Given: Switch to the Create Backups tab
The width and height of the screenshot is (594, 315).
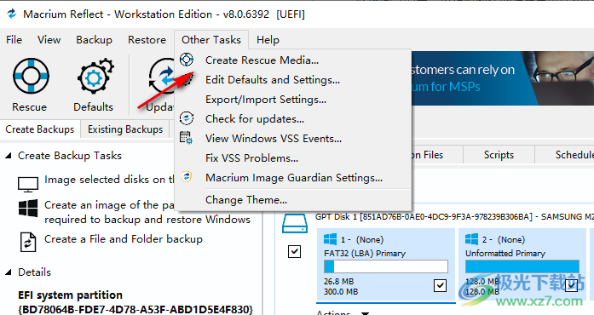Looking at the screenshot, I should (40, 129).
